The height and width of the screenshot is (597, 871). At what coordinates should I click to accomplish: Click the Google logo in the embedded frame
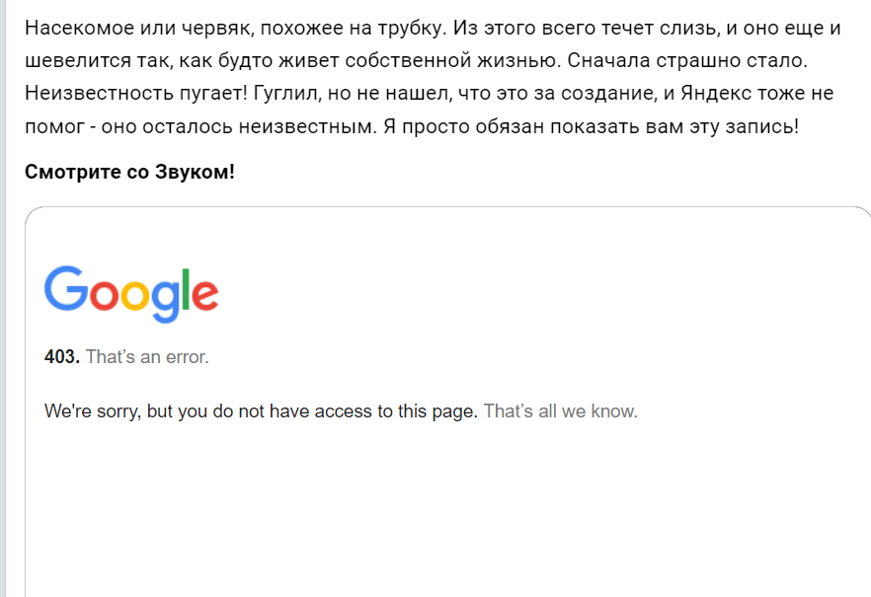point(131,292)
